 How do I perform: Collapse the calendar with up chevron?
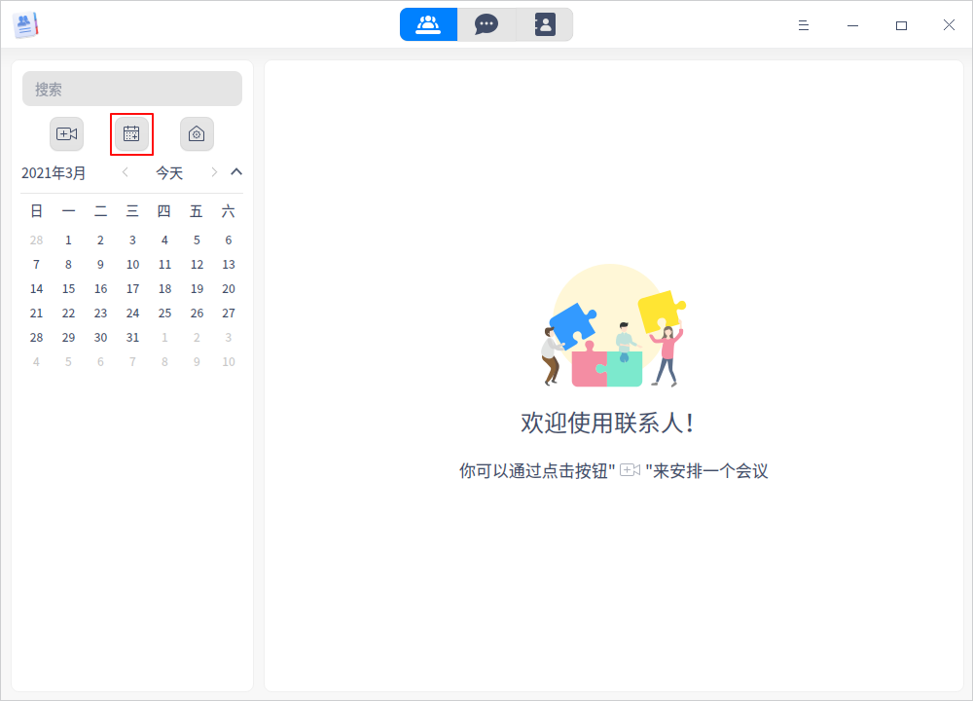click(x=236, y=172)
